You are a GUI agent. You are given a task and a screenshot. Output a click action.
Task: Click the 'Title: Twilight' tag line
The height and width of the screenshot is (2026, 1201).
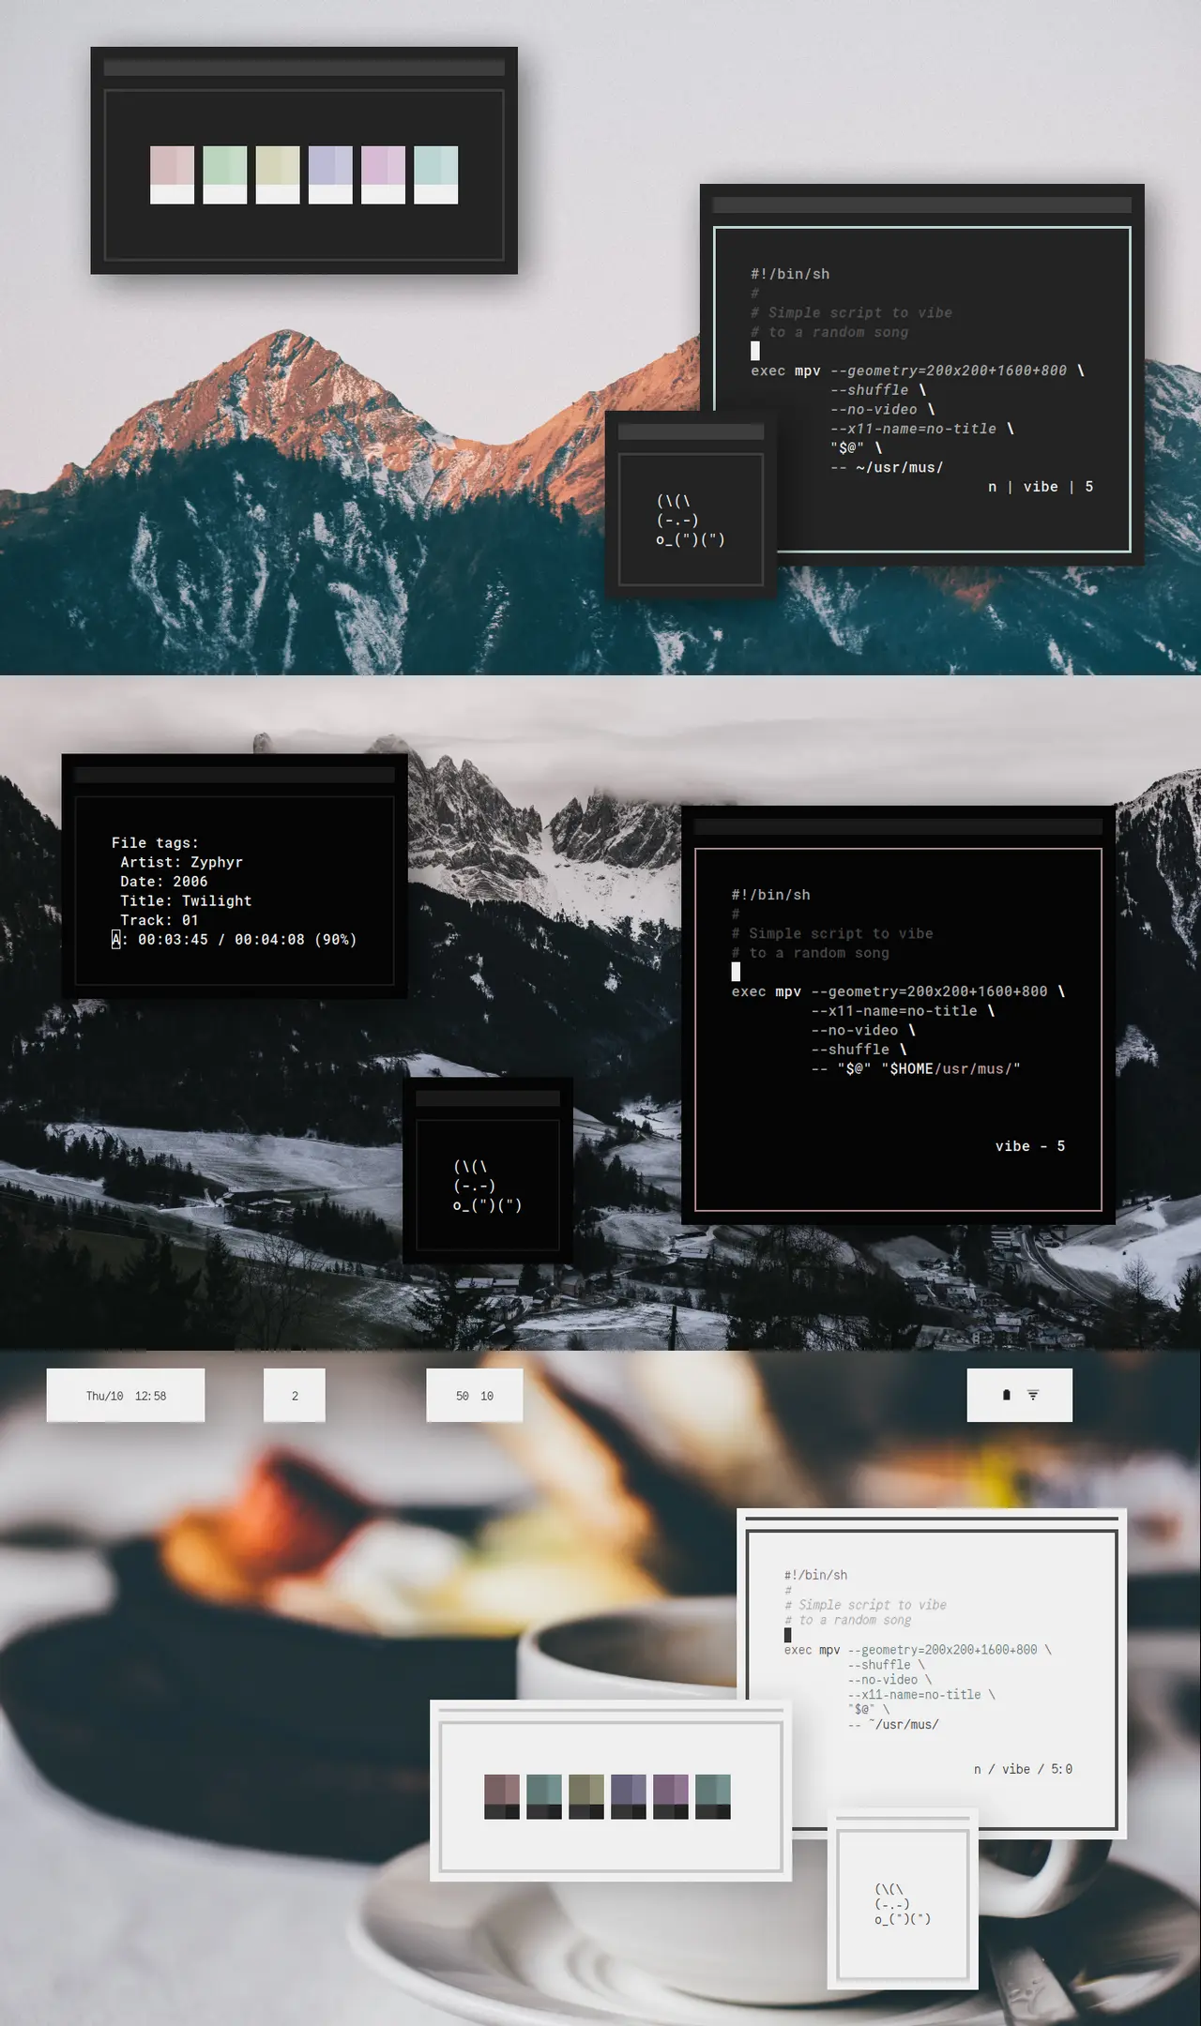click(x=186, y=900)
